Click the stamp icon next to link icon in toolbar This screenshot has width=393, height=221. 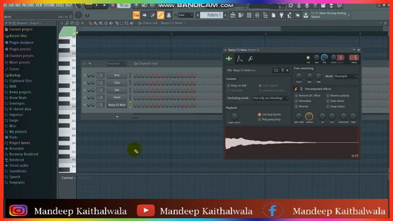tap(168, 15)
